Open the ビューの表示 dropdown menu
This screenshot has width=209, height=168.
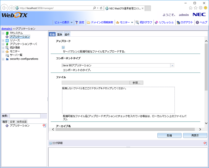point(63,22)
